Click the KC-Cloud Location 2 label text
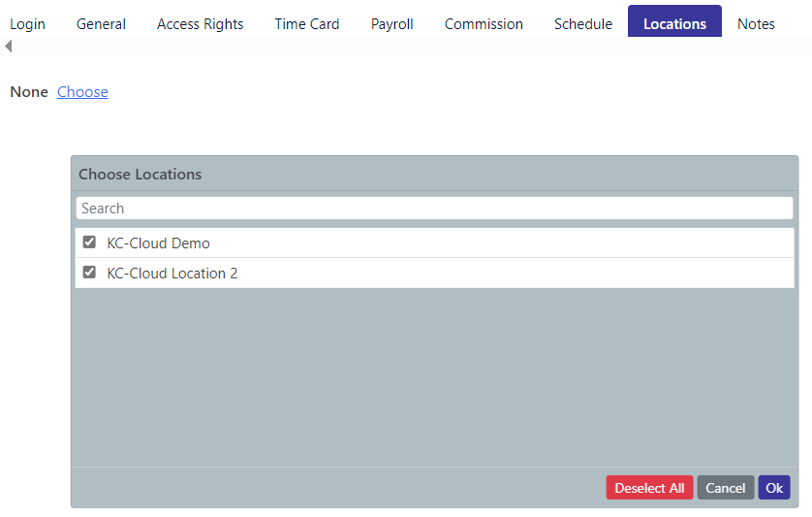The image size is (812, 517). [172, 274]
